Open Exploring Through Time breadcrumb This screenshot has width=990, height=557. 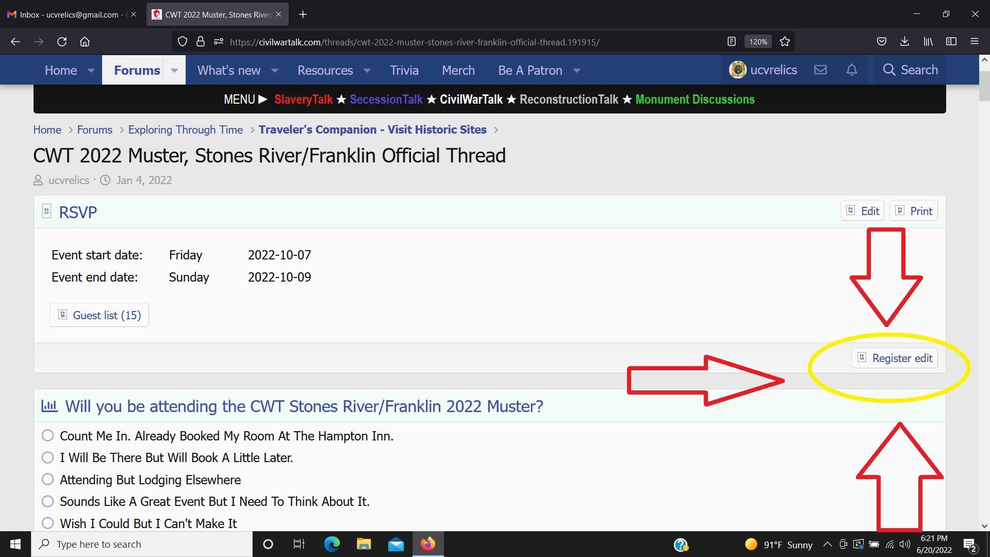click(x=186, y=129)
